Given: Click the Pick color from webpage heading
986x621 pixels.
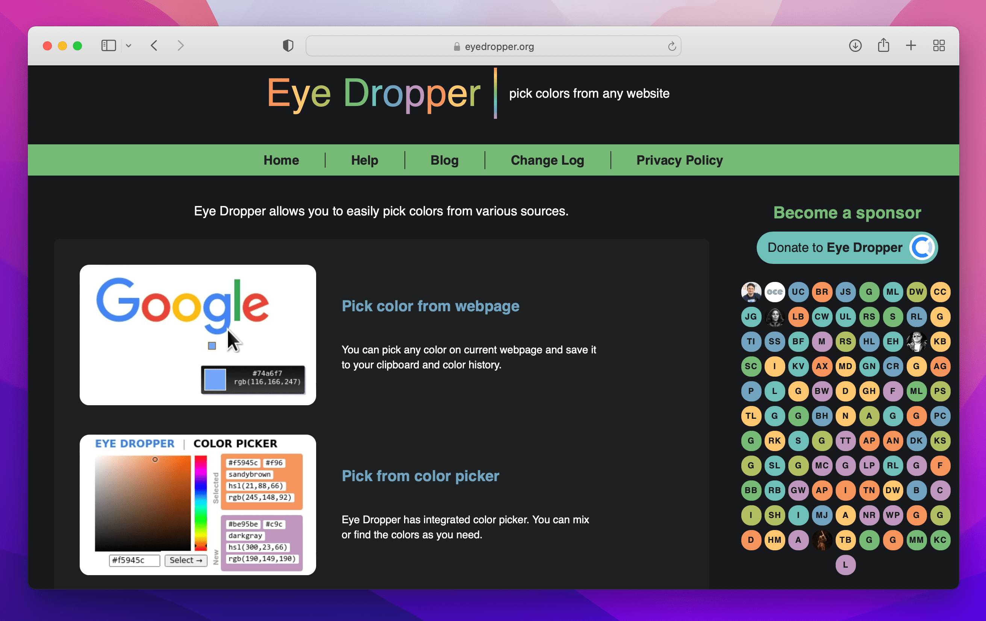Looking at the screenshot, I should coord(430,306).
